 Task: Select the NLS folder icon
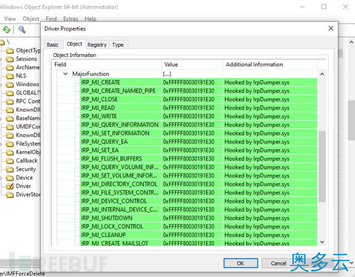pos(10,76)
